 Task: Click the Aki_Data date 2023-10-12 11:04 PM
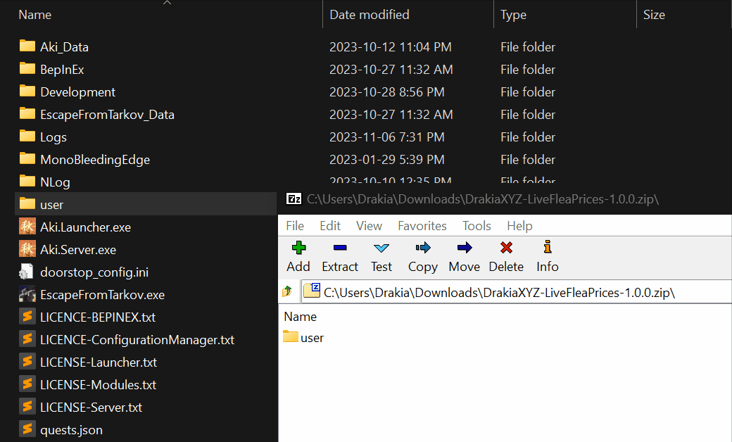point(390,46)
